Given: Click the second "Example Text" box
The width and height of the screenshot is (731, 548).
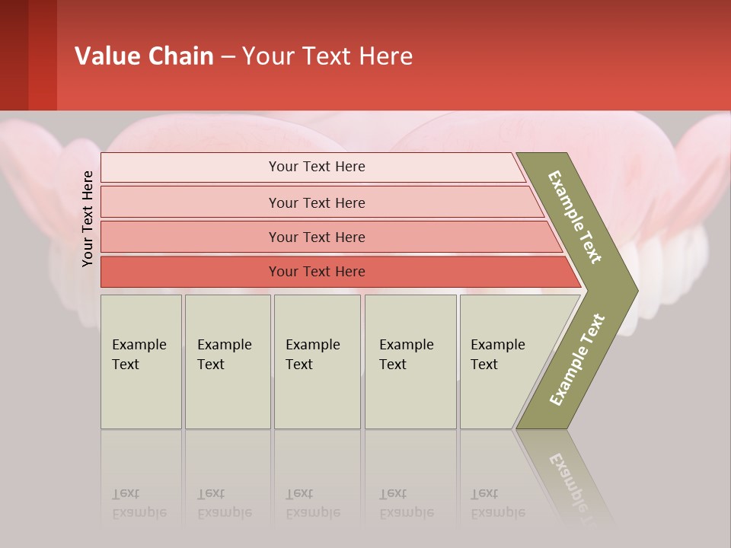Looking at the screenshot, I should coord(227,362).
